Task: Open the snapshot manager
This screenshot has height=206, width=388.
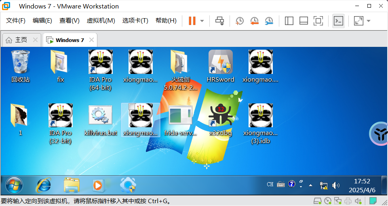Action: coord(269,21)
